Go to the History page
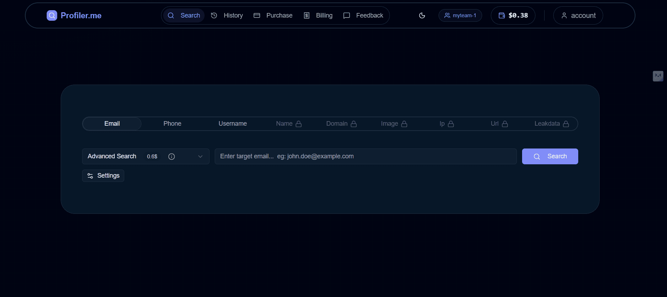Image resolution: width=667 pixels, height=297 pixels. [x=227, y=15]
